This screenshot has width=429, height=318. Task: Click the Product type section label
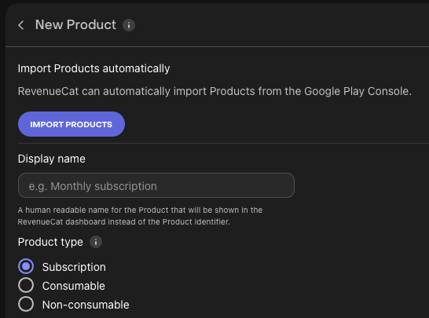(50, 243)
